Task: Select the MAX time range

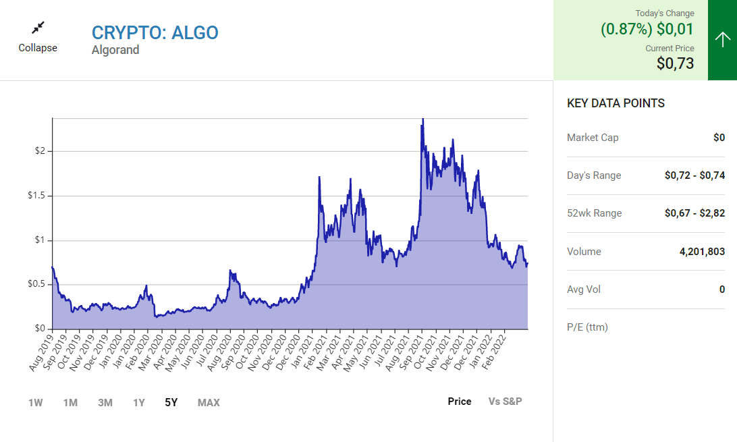Action: [209, 403]
